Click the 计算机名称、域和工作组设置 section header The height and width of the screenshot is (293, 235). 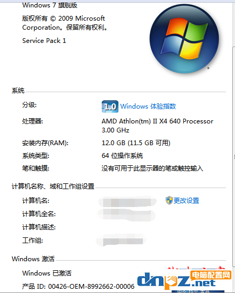(53, 187)
